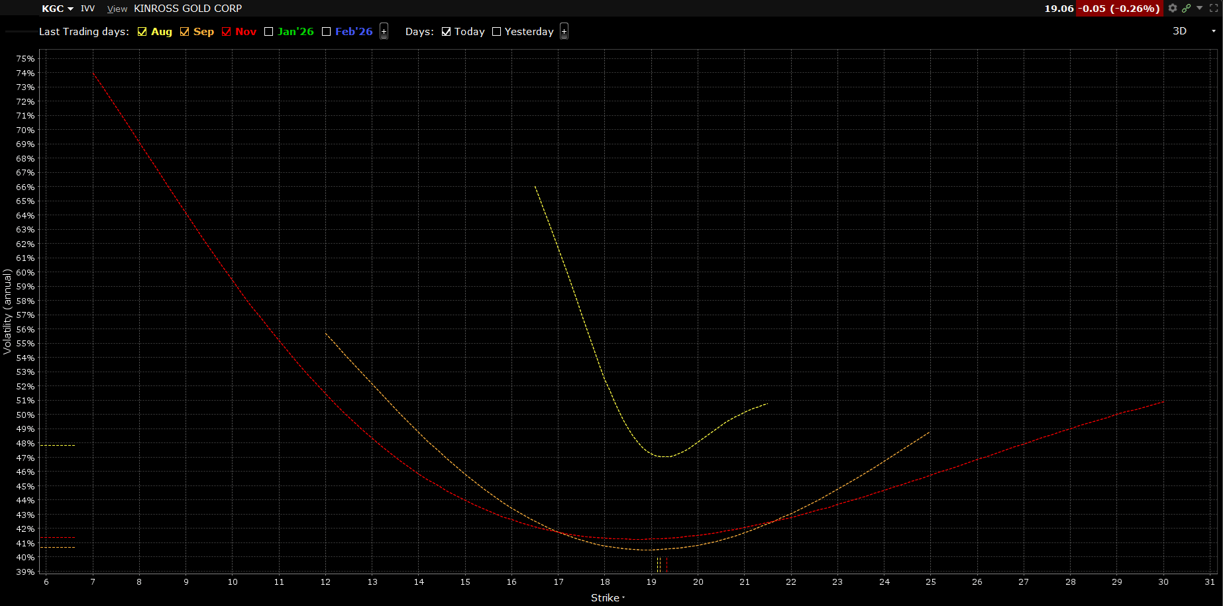Click strike 7 on the x-axis

pos(93,582)
